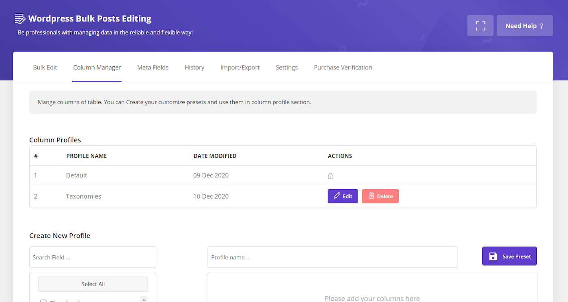Click the Select All button
Screen dimensions: 568x302
pos(93,284)
